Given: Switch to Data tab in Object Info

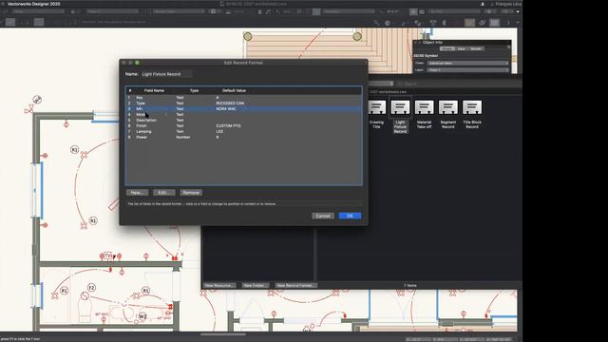Looking at the screenshot, I should tap(461, 48).
